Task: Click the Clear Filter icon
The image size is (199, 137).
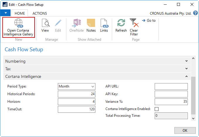Action: click(134, 23)
